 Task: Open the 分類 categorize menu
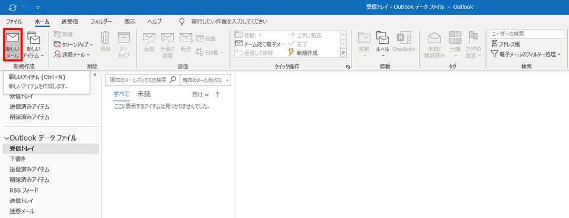click(x=455, y=45)
